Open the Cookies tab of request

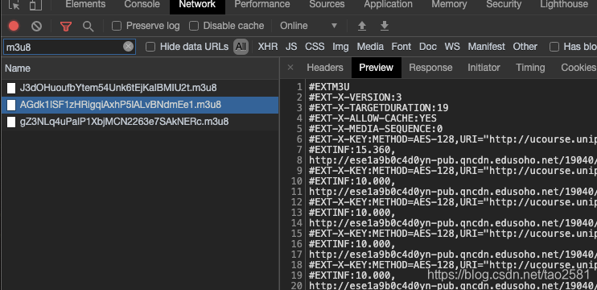(578, 68)
